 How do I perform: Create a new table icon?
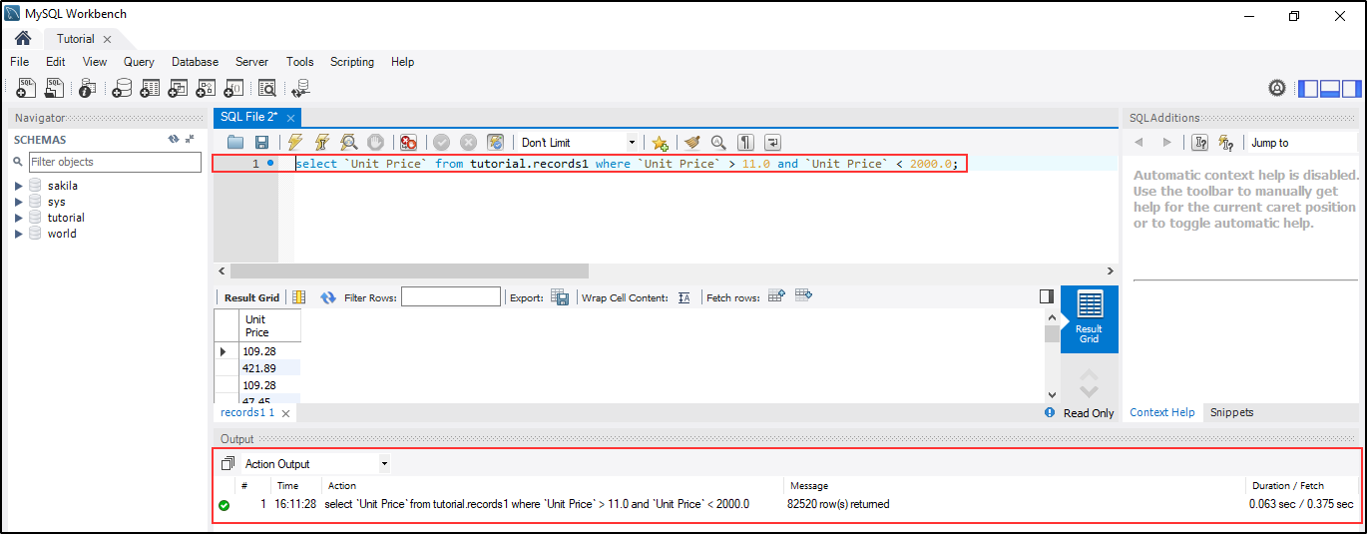(150, 88)
